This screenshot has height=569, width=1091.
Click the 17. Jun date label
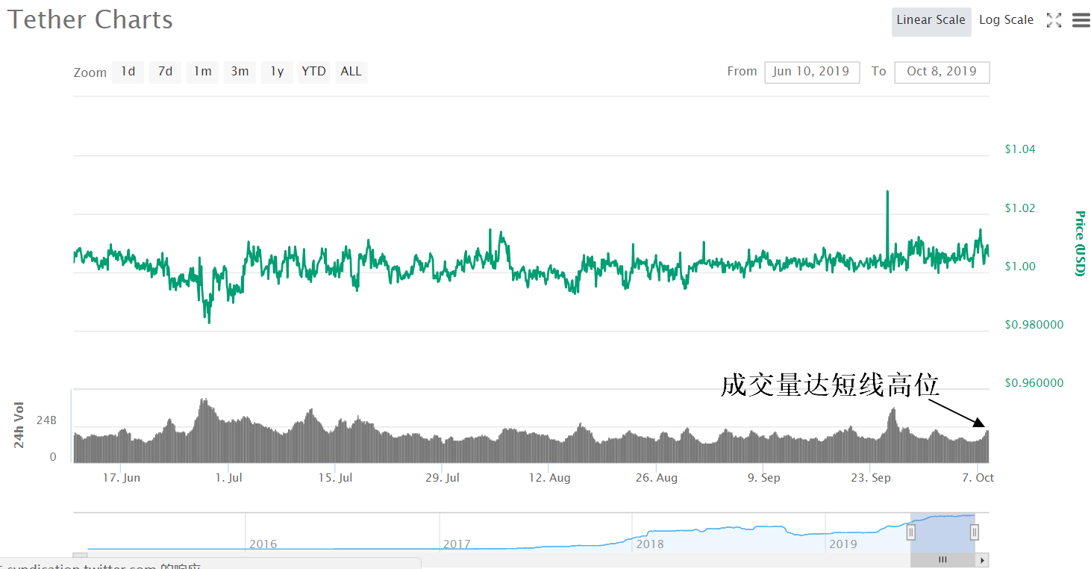pyautogui.click(x=122, y=478)
